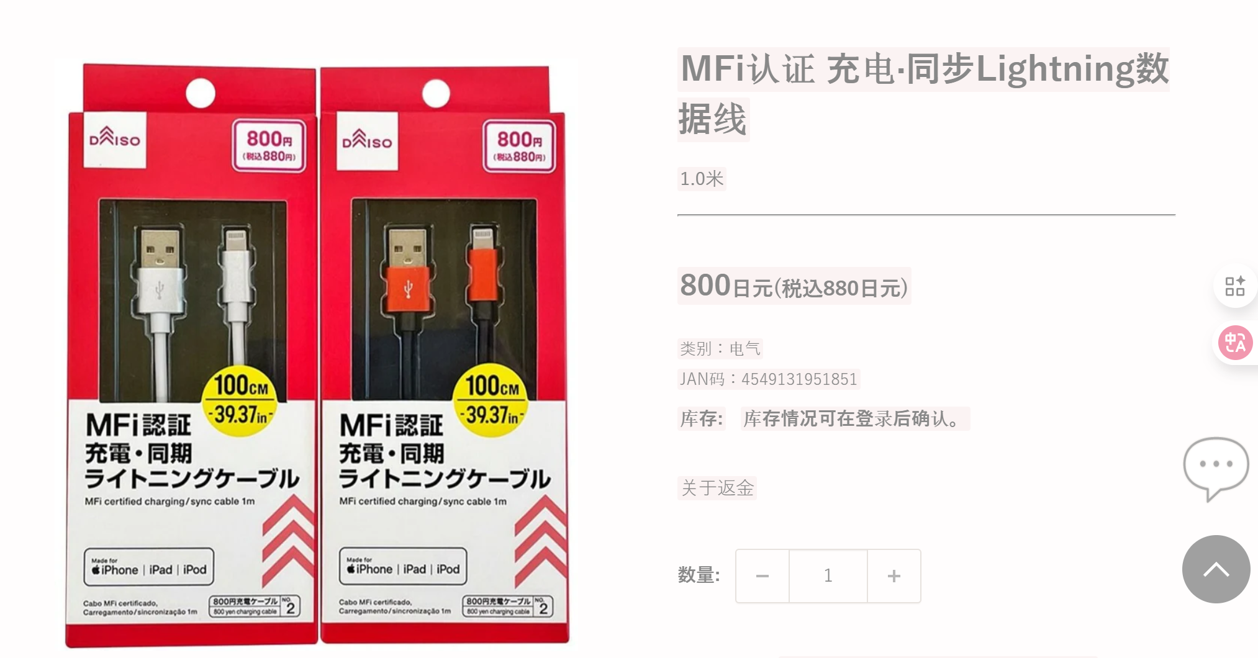Click the DAISO logo on orange cable package
Image resolution: width=1258 pixels, height=658 pixels.
pyautogui.click(x=367, y=141)
